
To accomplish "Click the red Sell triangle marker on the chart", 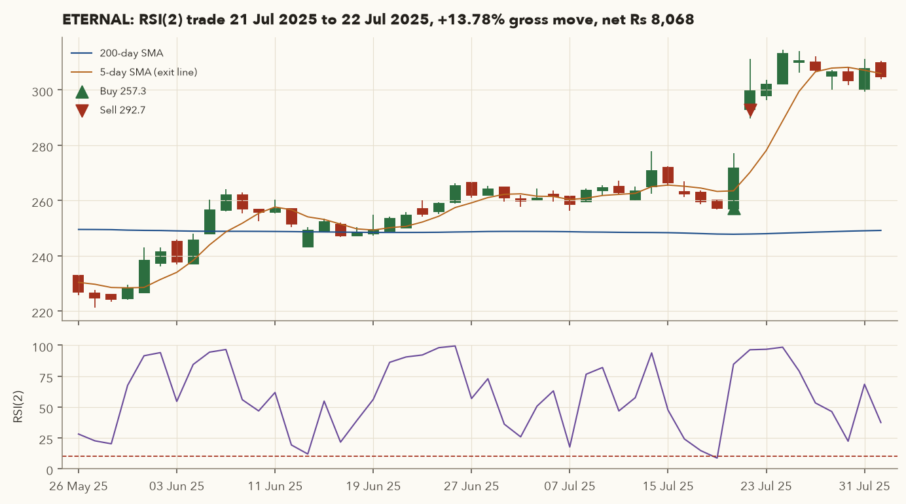I will point(750,111).
